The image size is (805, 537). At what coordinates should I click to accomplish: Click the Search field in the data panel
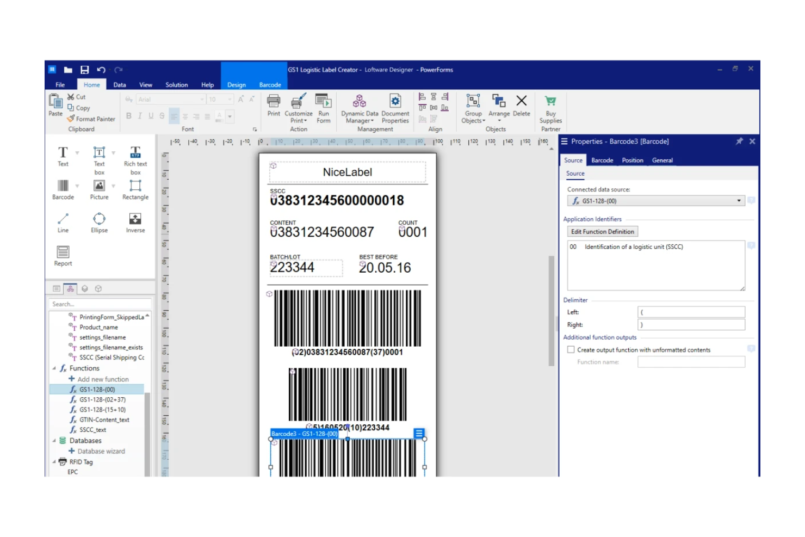(100, 304)
